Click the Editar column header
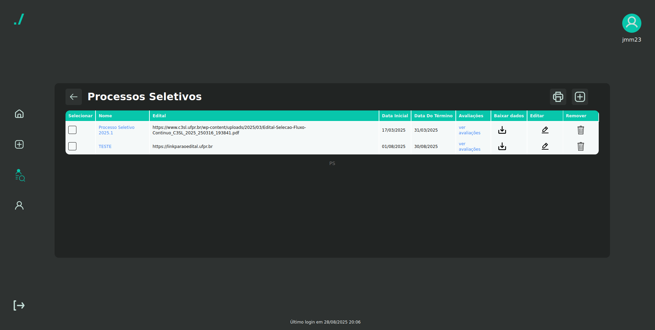 tap(545, 116)
